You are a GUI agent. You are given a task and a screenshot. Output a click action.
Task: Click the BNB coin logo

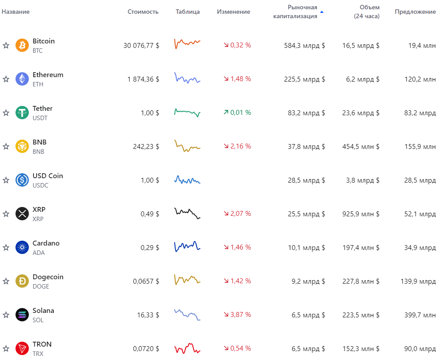pos(22,146)
